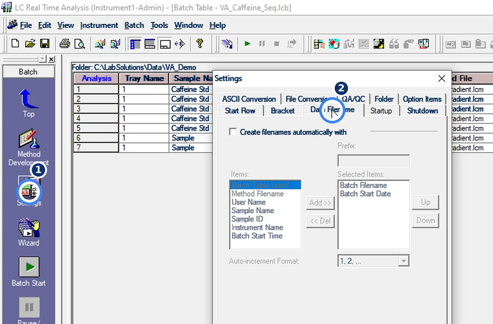
Task: Open Method Development in Batch sidebar
Action: 29,147
